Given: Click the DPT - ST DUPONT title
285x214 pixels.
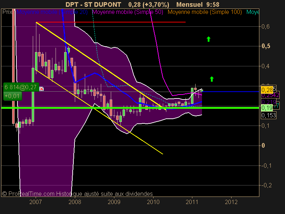Looking at the screenshot, I should coord(93,4).
